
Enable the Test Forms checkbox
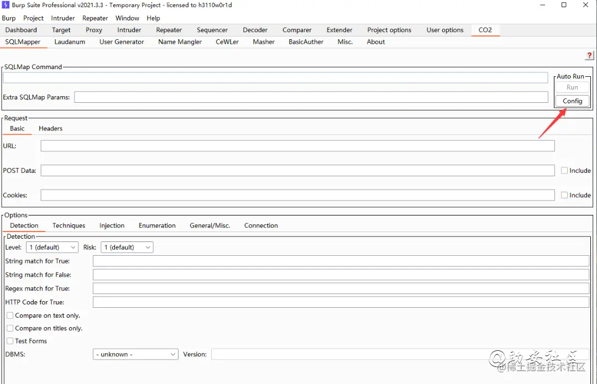pos(10,341)
